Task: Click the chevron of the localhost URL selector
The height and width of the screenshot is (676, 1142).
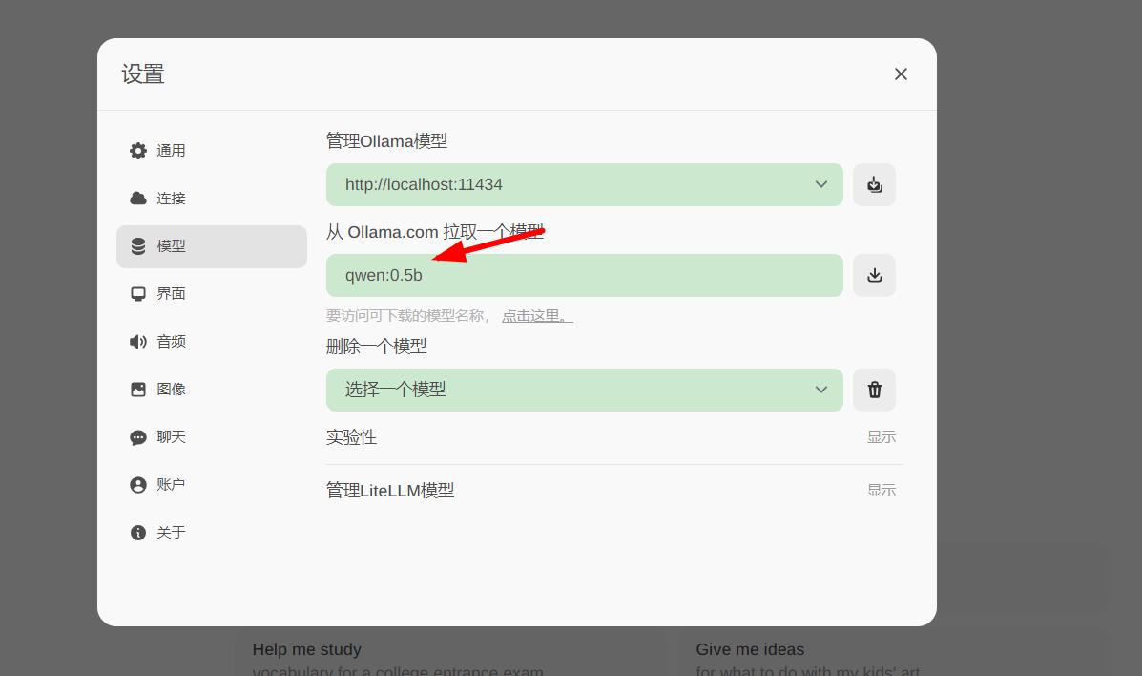Action: pos(820,184)
